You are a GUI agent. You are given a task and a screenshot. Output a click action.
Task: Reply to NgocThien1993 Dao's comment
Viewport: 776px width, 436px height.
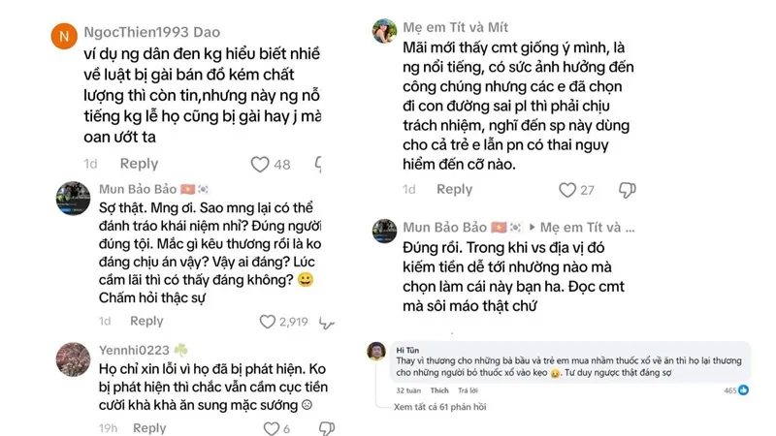click(139, 165)
